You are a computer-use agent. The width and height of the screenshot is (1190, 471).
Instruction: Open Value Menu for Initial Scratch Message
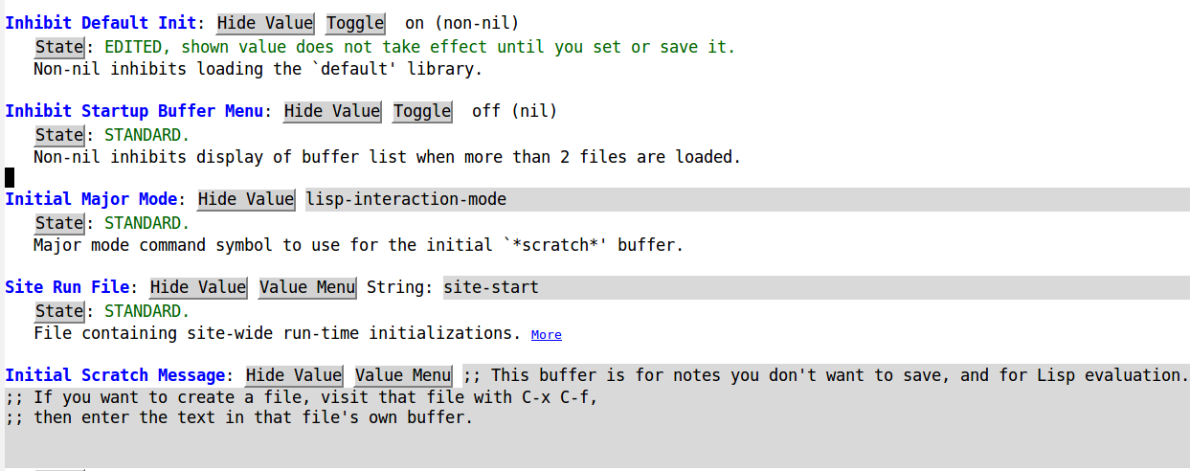[403, 375]
